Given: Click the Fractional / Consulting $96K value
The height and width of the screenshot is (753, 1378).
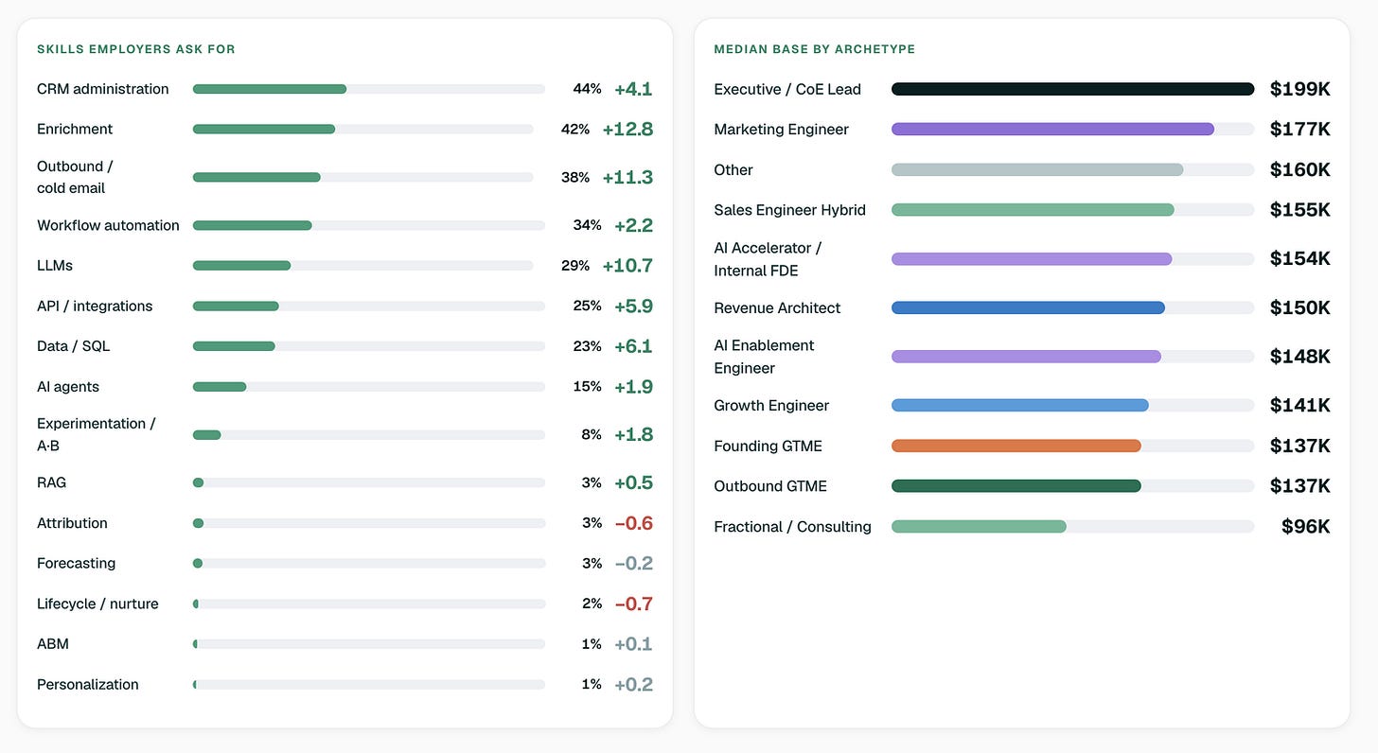Looking at the screenshot, I should [x=1306, y=527].
